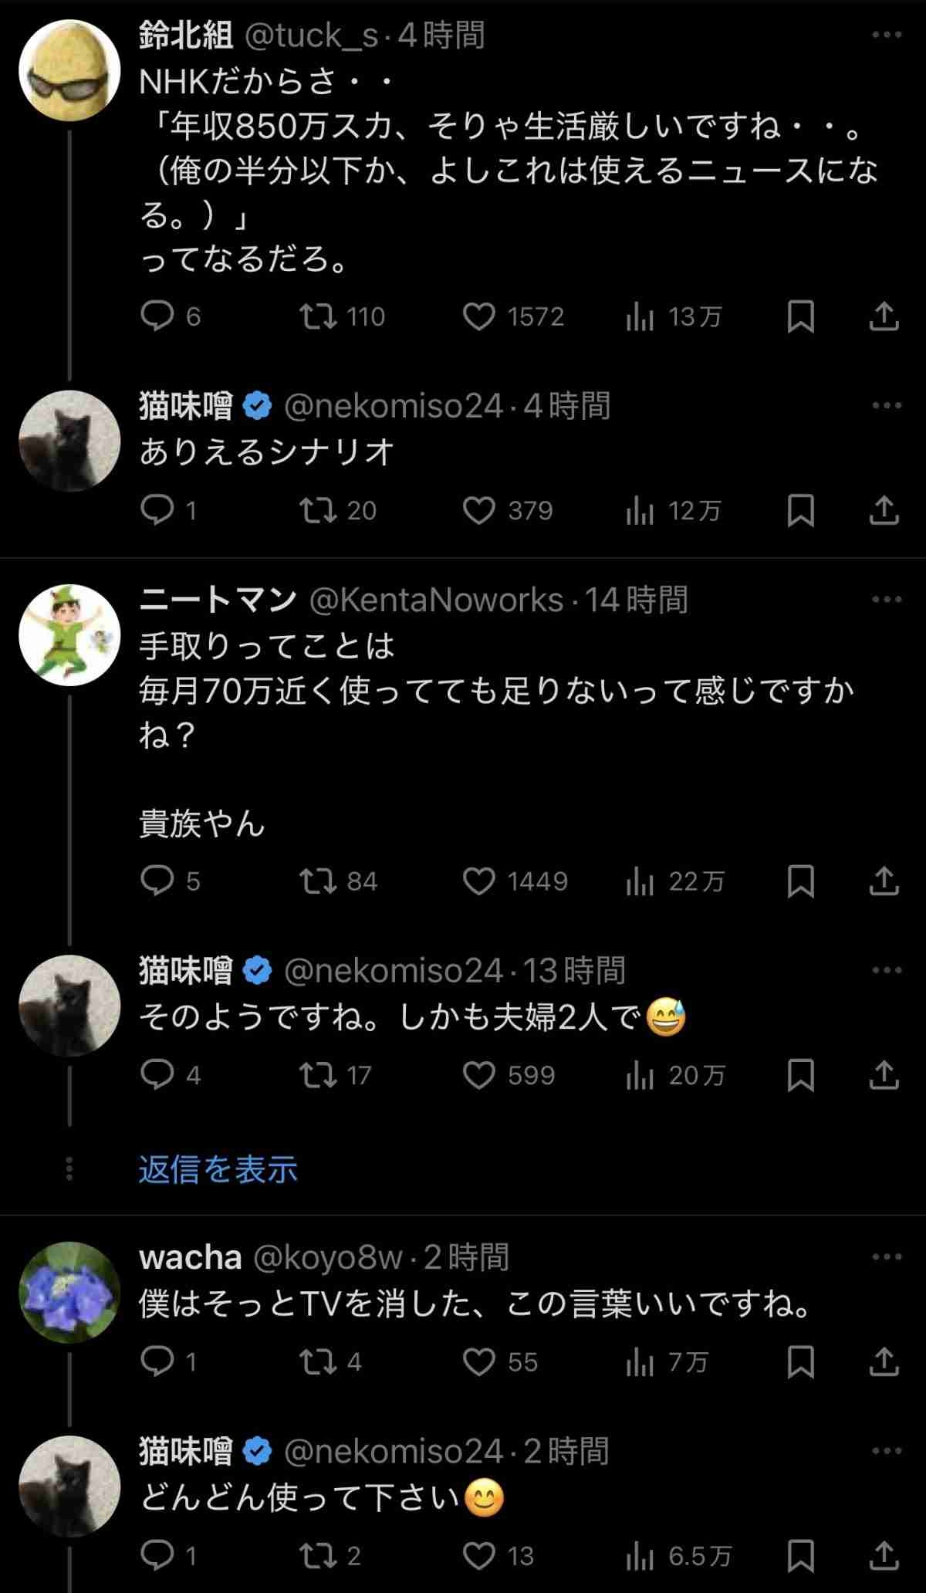Screen dimensions: 926x1593
Task: Open more options for 鈴北組's tweet
Action: coord(887,35)
